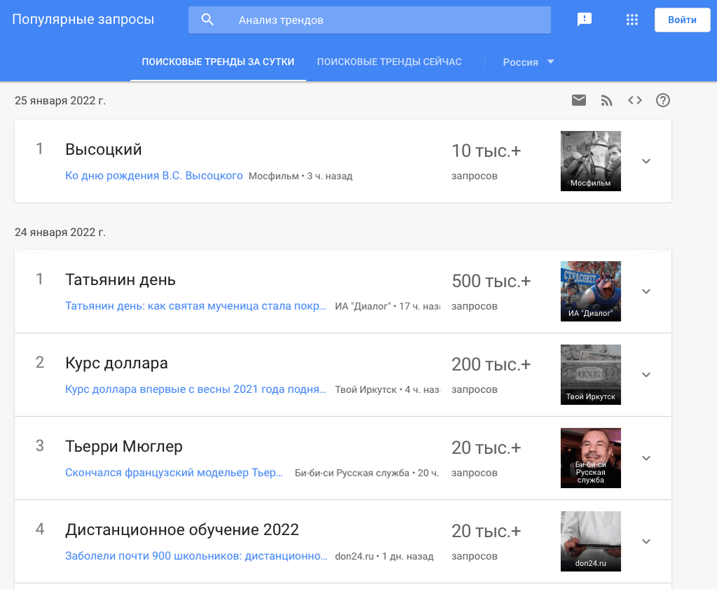Open Курс доллара впервые с весны article
The height and width of the screenshot is (589, 717).
pos(196,389)
